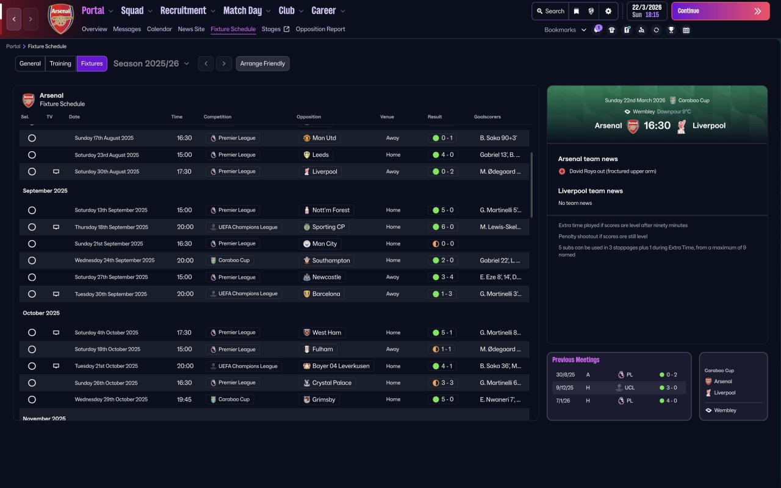The image size is (781, 488).
Task: Switch to the Overview tab
Action: coord(95,29)
